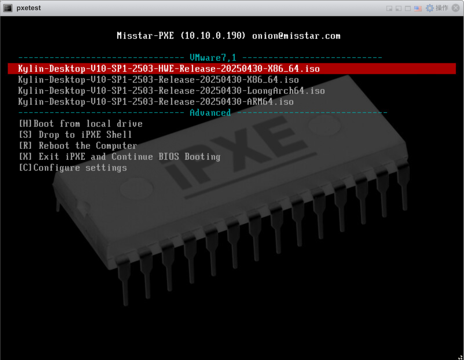The height and width of the screenshot is (360, 464).
Task: Click the full window-size icon in title bar
Action: point(408,8)
